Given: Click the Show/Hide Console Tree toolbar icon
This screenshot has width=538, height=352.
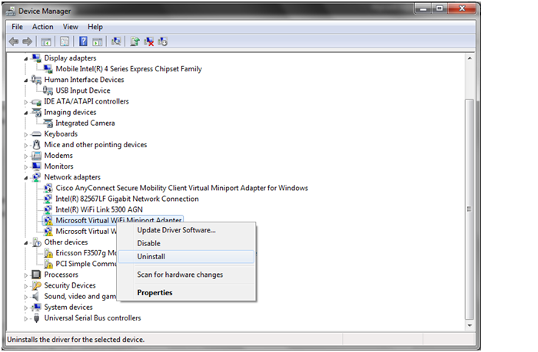Looking at the screenshot, I should 46,41.
